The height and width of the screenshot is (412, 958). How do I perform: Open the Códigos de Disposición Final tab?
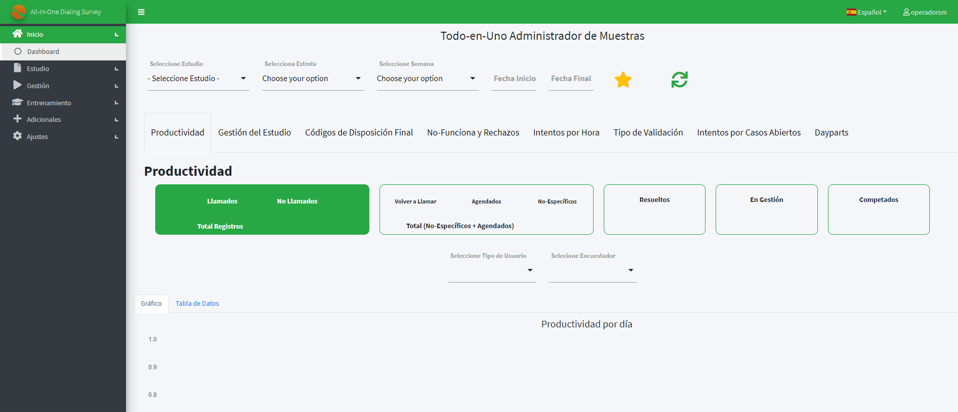(359, 132)
